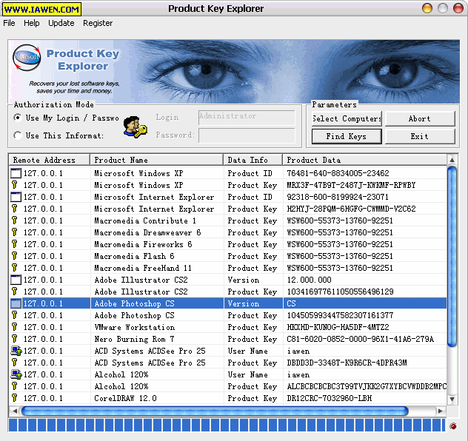The height and width of the screenshot is (441, 468).
Task: Click user icon in ACDSee Pro User Name row
Action: 16,351
